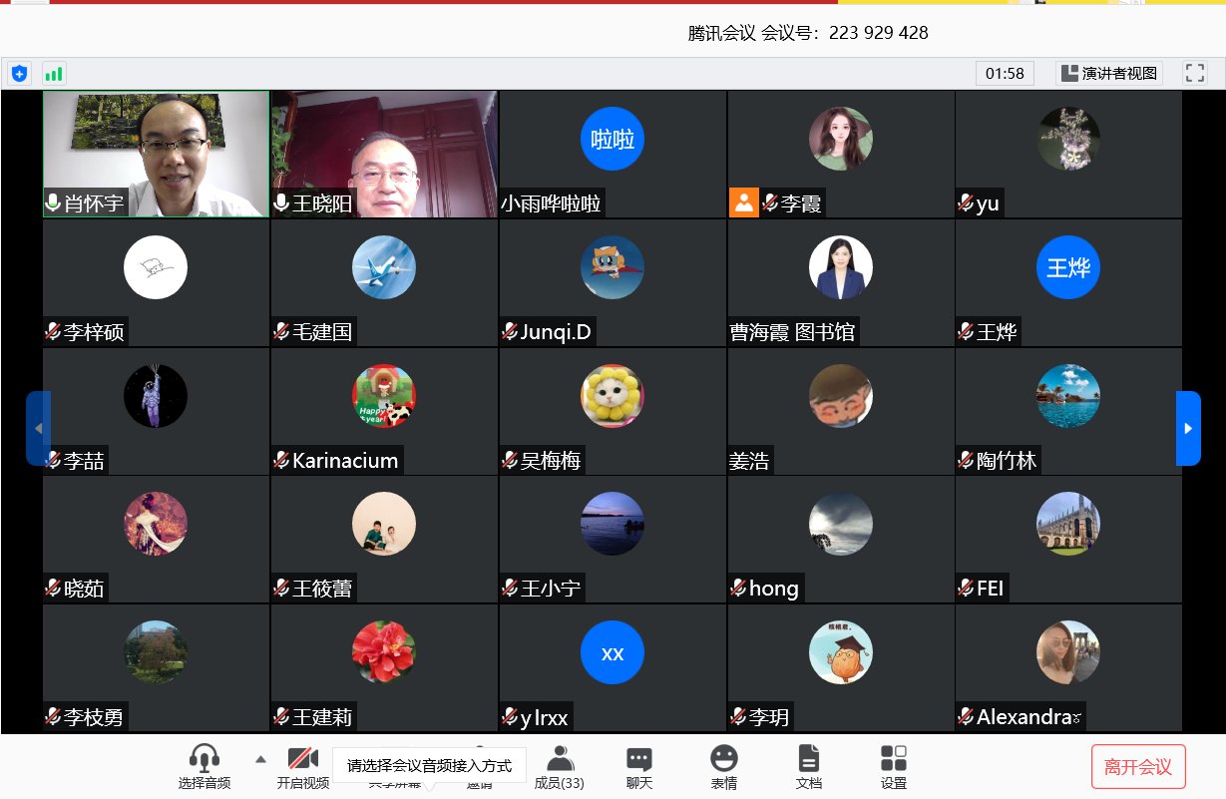Switch layout using 演讲者视图 button
Screen dimensions: 1226x799
coord(1109,73)
